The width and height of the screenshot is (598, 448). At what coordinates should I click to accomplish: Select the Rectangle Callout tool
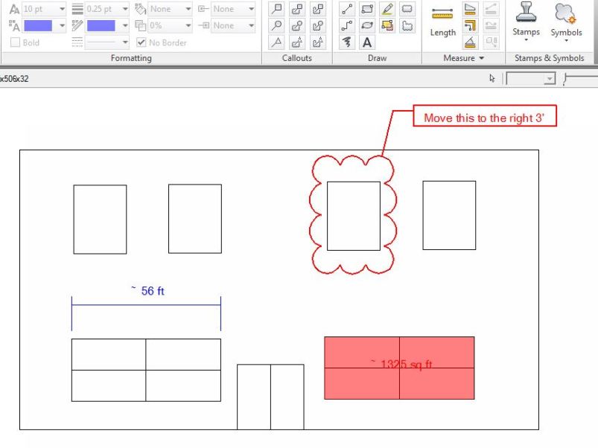click(x=277, y=9)
